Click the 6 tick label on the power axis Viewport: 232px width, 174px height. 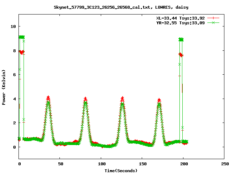[x=14, y=75]
